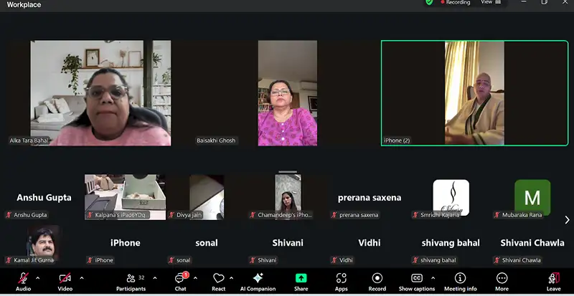
Task: Unmute the microphone with Audio button
Action: [x=23, y=278]
